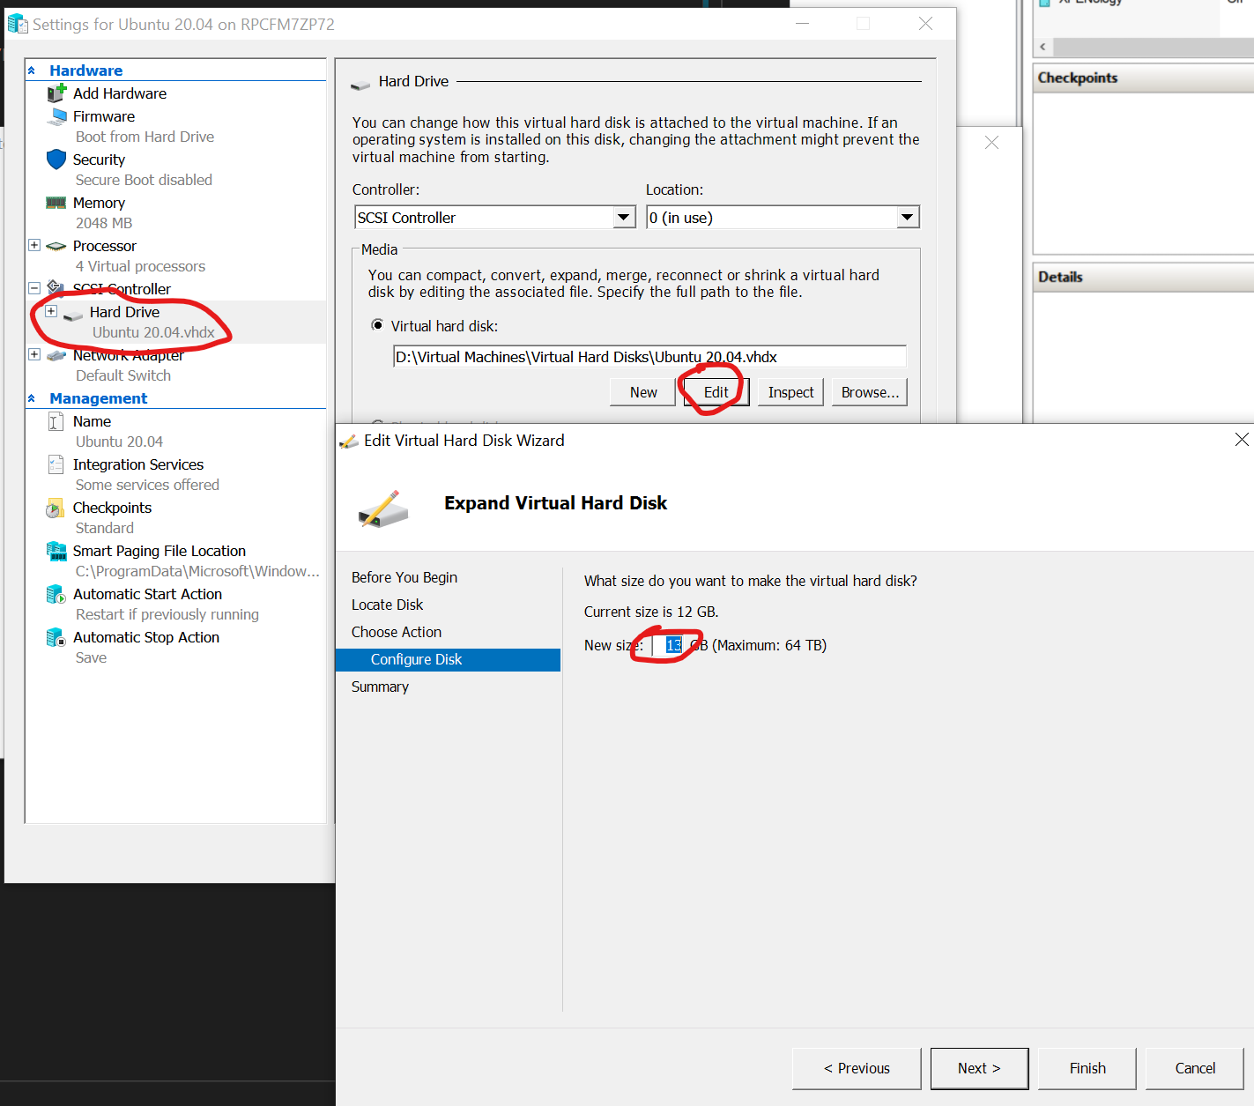Select the Integration Services icon
The image size is (1254, 1106).
(56, 464)
